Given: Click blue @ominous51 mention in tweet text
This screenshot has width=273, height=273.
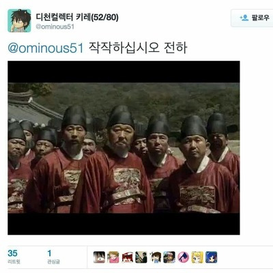Looking at the screenshot, I should [x=46, y=48].
